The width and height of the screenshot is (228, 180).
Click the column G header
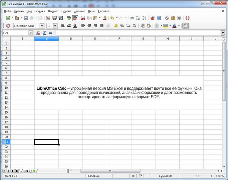pos(143,39)
